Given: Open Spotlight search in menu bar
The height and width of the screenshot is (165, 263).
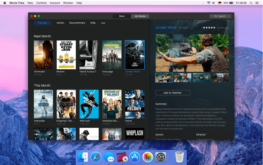Looking at the screenshot, I should pyautogui.click(x=251, y=3).
